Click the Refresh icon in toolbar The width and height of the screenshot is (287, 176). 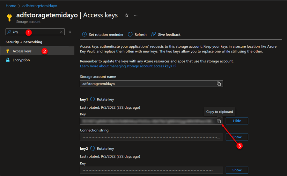(130, 34)
